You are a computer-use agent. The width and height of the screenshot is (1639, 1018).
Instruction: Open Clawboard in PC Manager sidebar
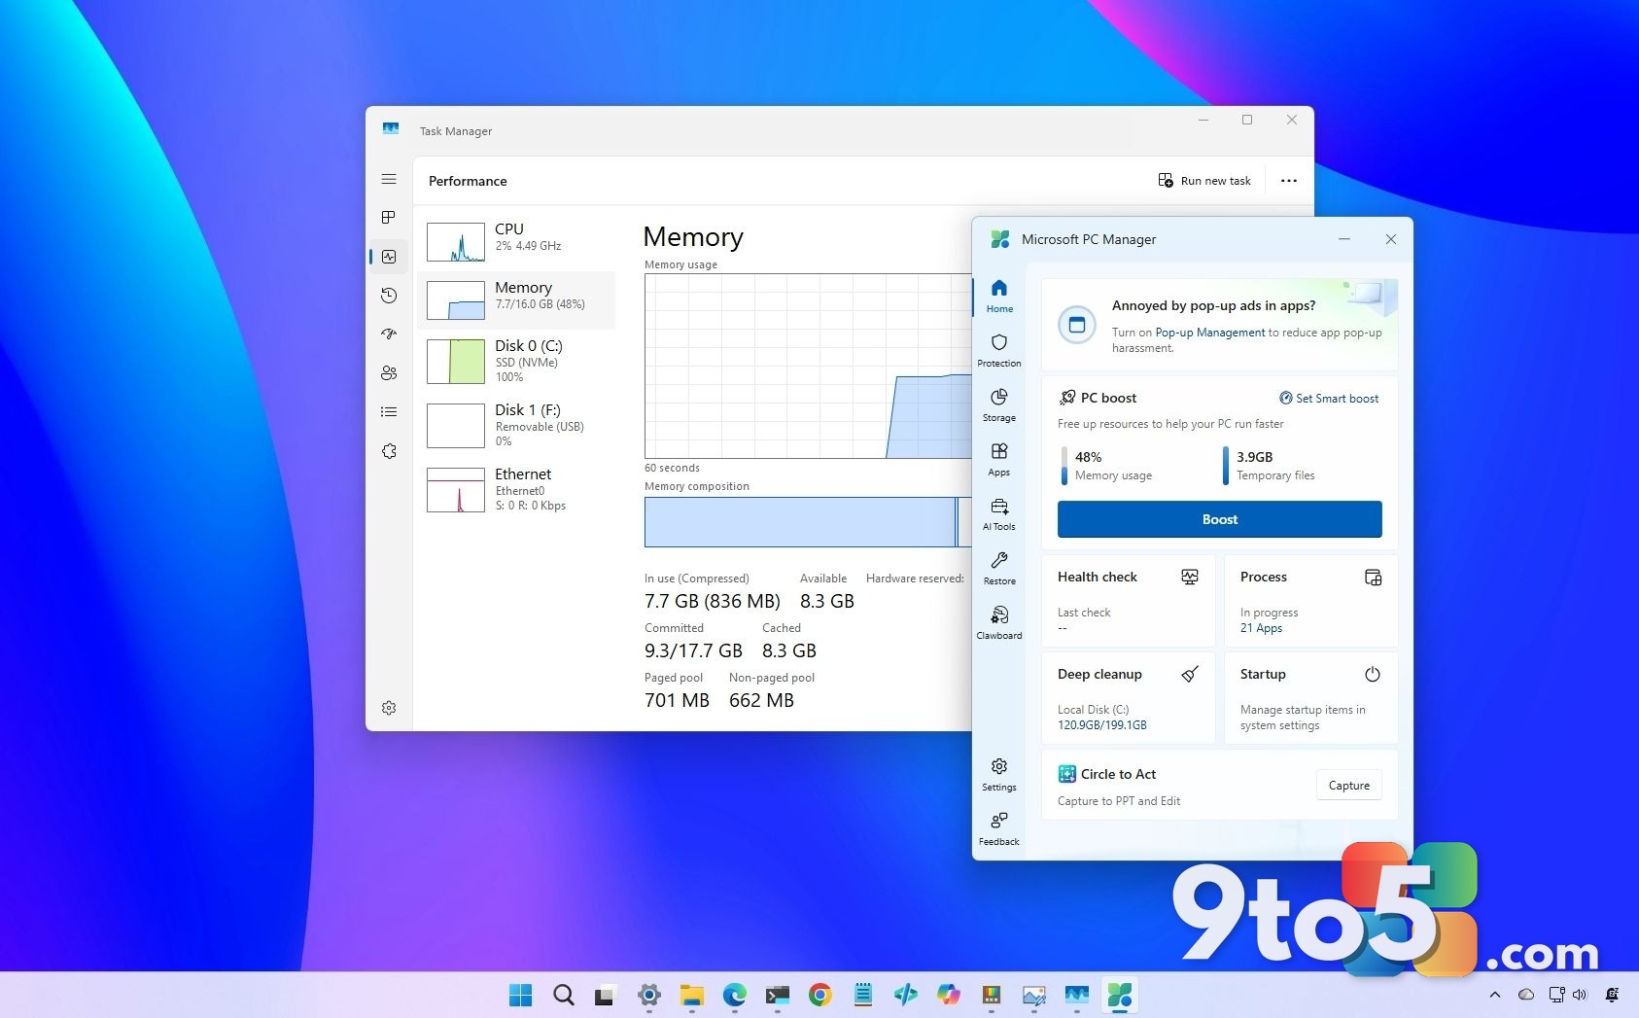[x=999, y=622]
